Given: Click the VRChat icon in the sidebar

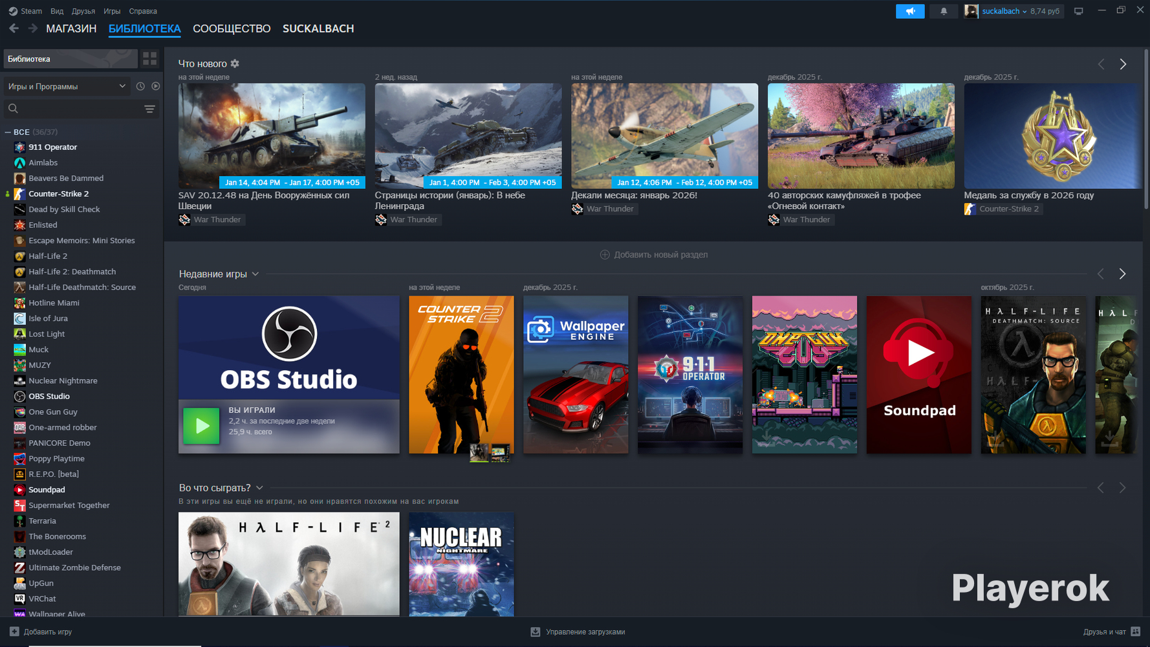Looking at the screenshot, I should 19,598.
